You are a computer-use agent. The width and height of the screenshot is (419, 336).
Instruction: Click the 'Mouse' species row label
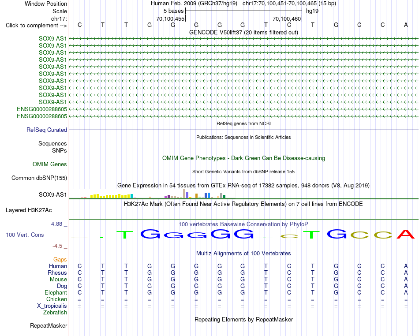[58, 280]
